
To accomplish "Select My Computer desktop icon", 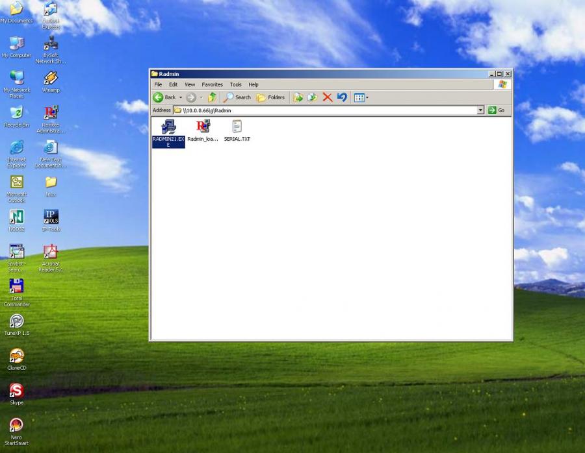I will click(17, 47).
